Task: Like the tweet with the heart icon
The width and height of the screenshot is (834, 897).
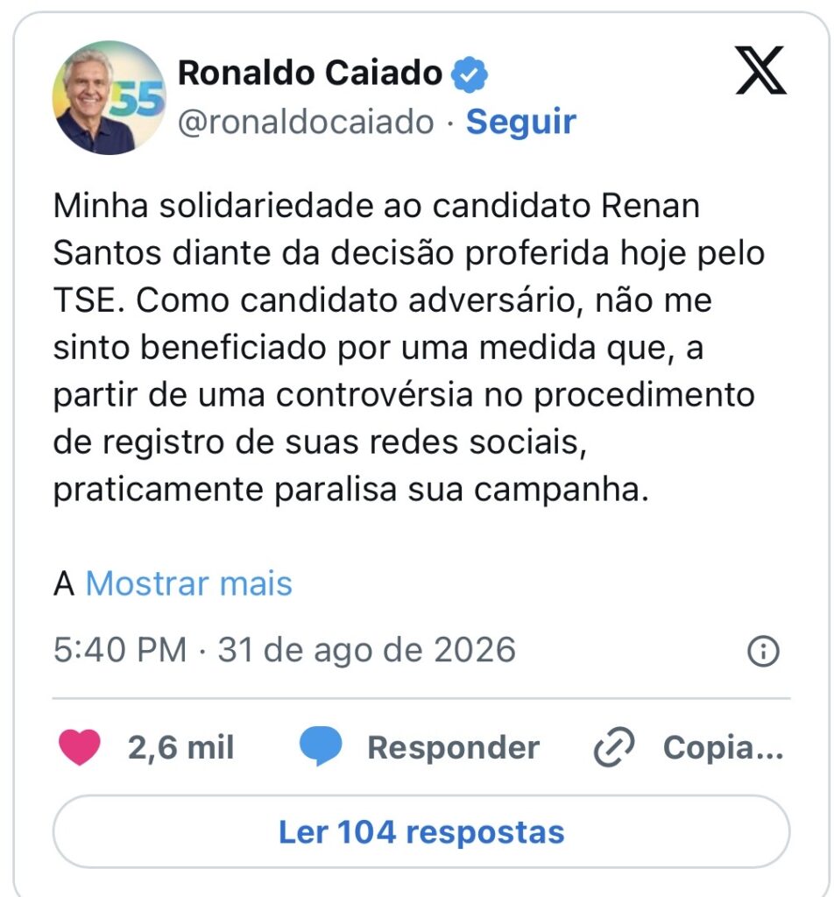Action: point(80,746)
